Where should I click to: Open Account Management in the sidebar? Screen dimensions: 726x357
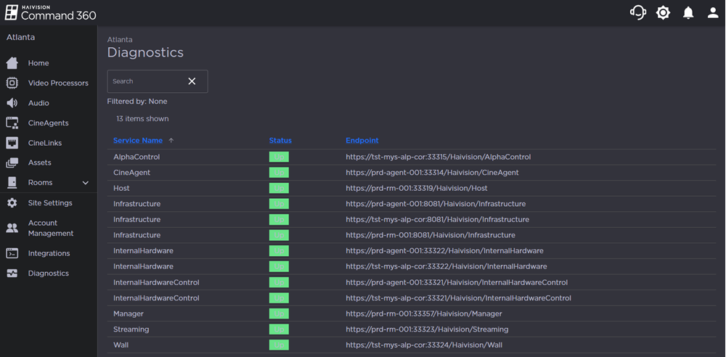[51, 228]
